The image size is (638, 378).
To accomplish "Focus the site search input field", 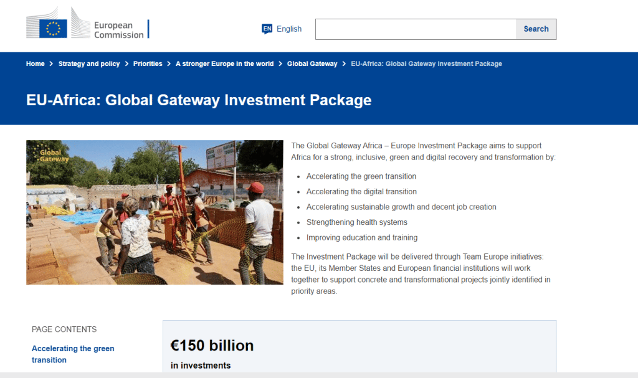I will click(416, 29).
